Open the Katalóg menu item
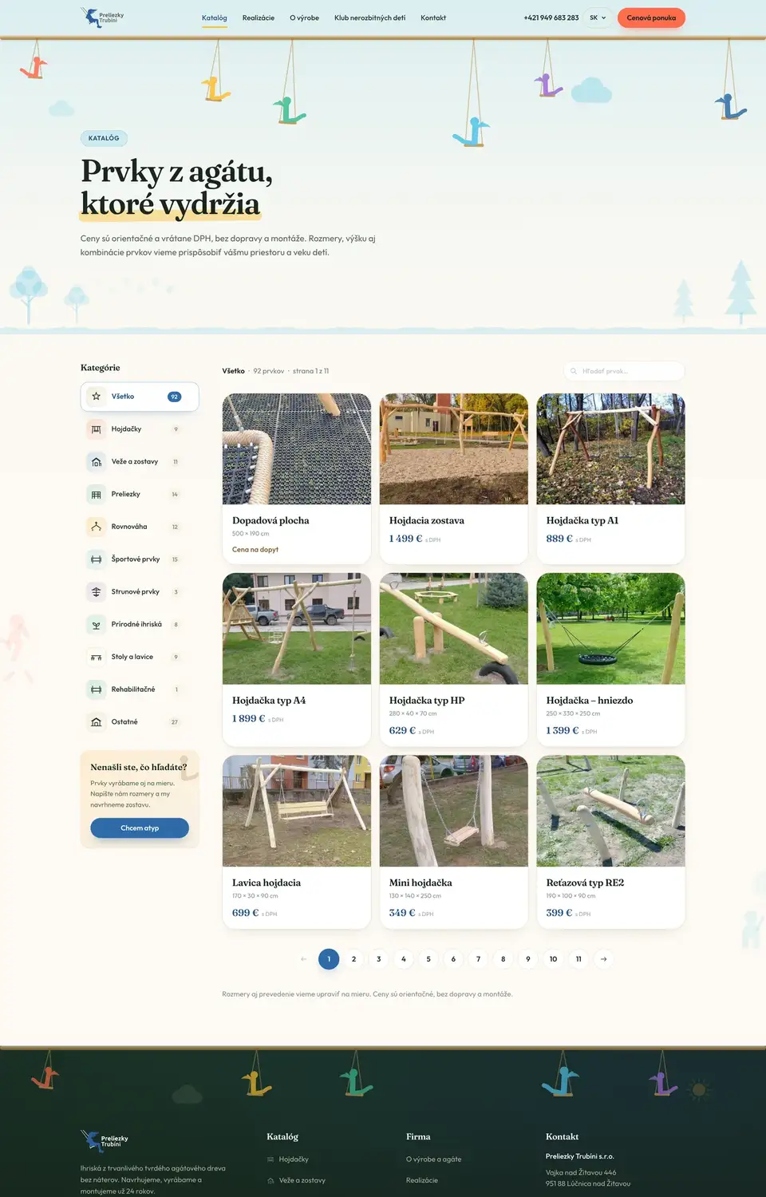The width and height of the screenshot is (766, 1197). [x=215, y=18]
